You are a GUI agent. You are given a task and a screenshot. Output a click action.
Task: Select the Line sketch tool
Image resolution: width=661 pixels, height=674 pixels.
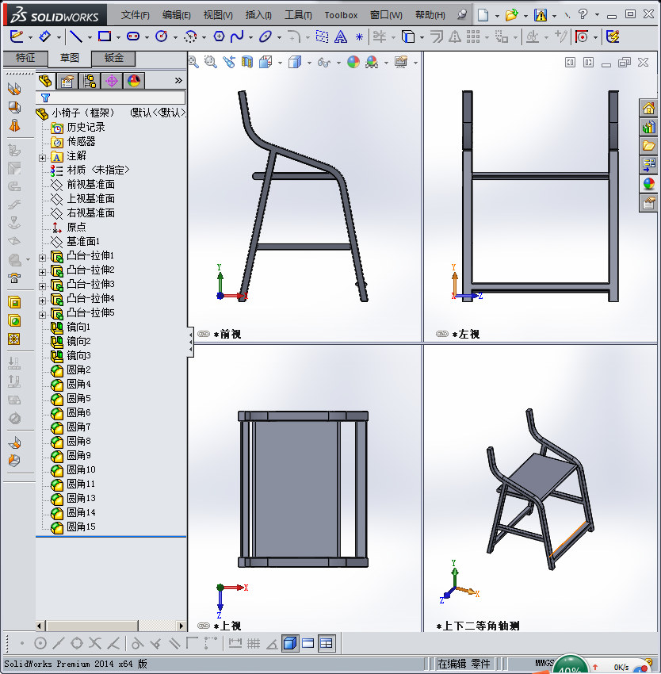(76, 36)
